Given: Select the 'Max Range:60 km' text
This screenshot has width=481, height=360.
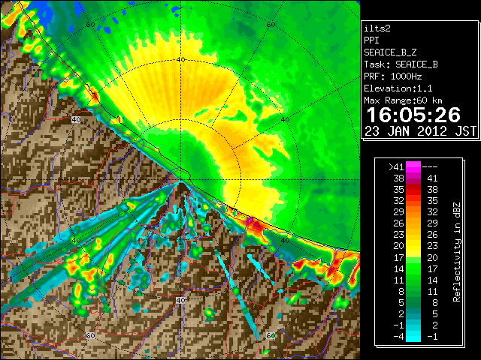Looking at the screenshot, I should tap(404, 100).
